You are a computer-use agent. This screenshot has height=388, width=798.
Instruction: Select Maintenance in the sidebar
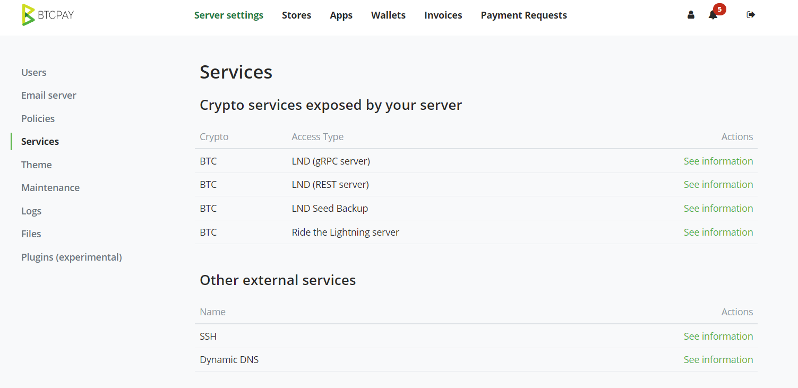click(50, 187)
